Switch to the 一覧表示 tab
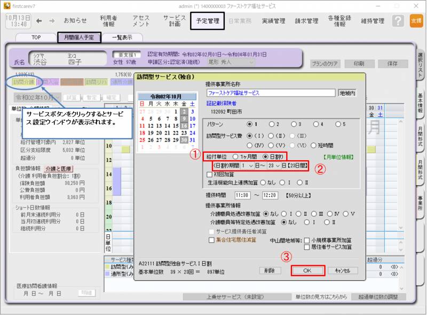427x315 pixels. pos(121,38)
